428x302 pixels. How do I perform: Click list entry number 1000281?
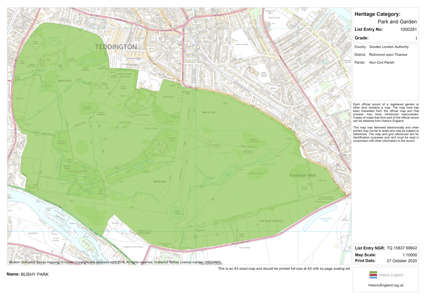tap(408, 30)
